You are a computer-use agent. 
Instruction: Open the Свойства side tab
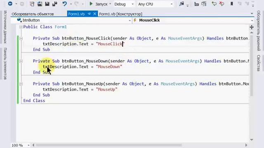tap(259, 63)
